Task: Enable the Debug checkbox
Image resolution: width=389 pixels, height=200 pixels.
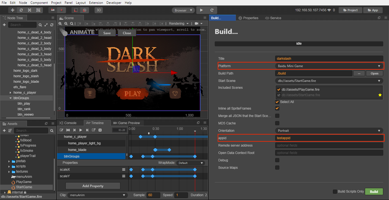Action: (277, 160)
